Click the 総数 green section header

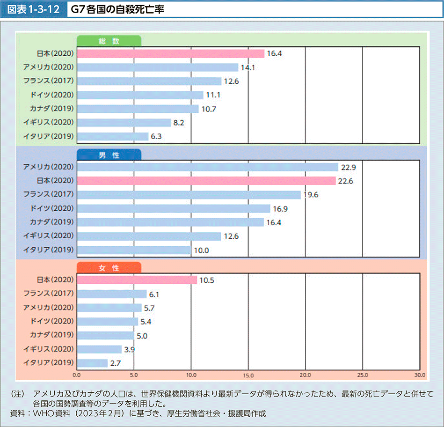point(109,41)
